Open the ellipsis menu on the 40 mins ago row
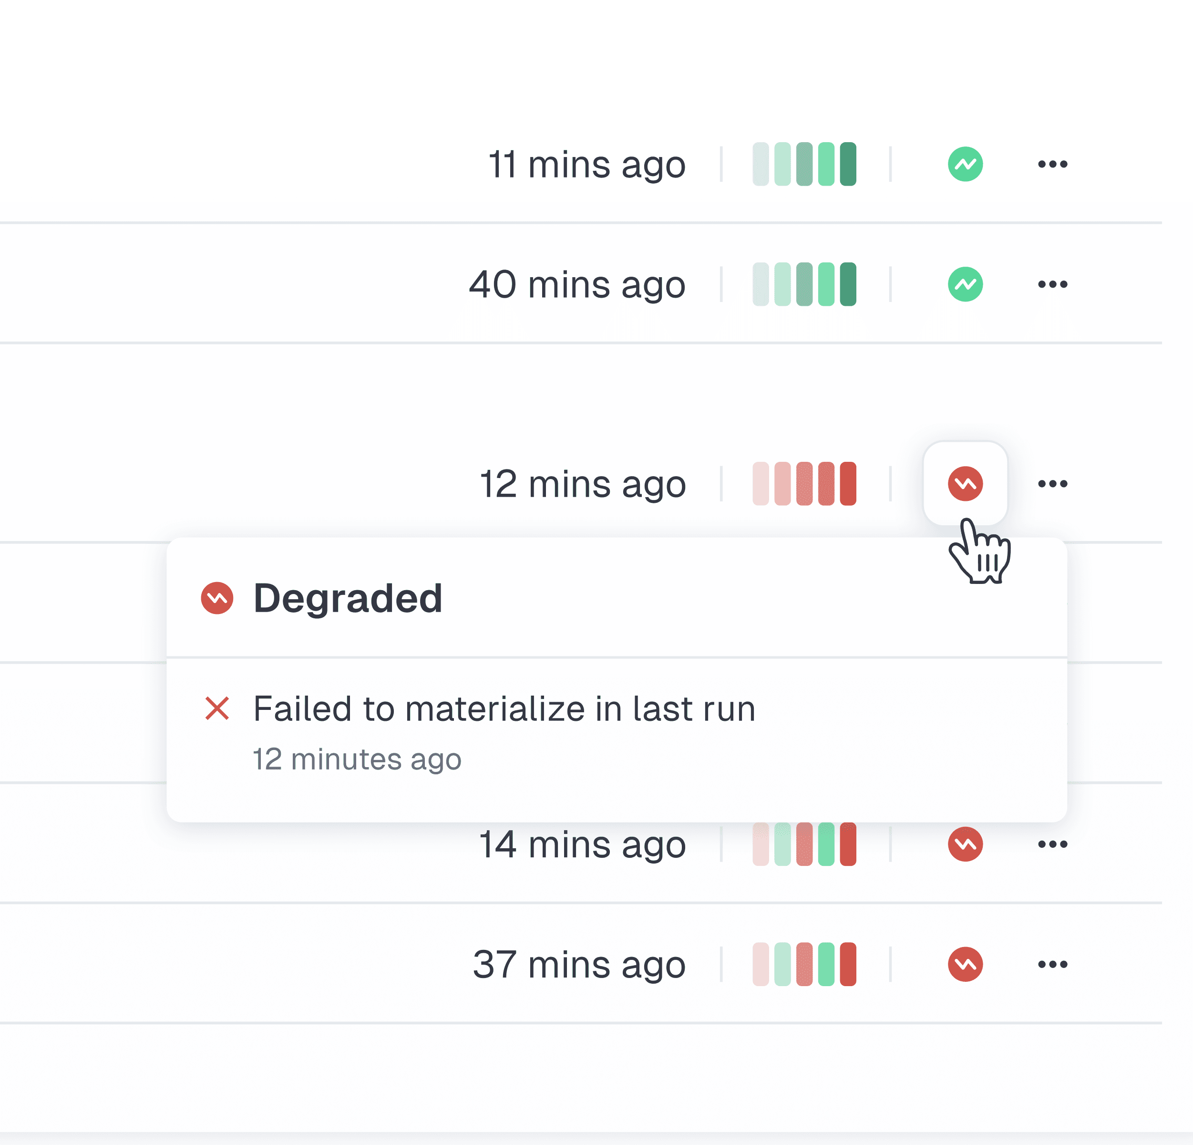Image resolution: width=1193 pixels, height=1145 pixels. [1053, 283]
